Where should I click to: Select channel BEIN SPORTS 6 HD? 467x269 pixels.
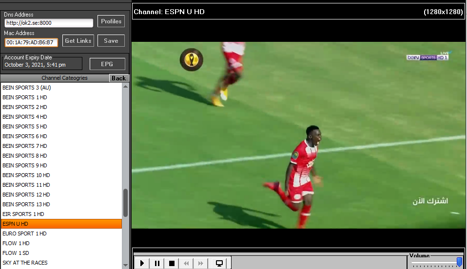[x=61, y=136]
